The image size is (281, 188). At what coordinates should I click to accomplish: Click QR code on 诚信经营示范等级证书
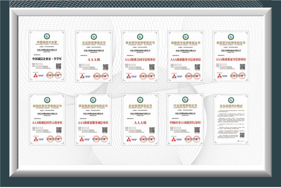pos(59,130)
